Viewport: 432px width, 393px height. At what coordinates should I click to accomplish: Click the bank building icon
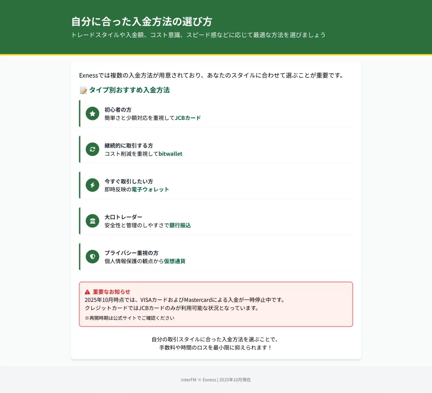(92, 221)
